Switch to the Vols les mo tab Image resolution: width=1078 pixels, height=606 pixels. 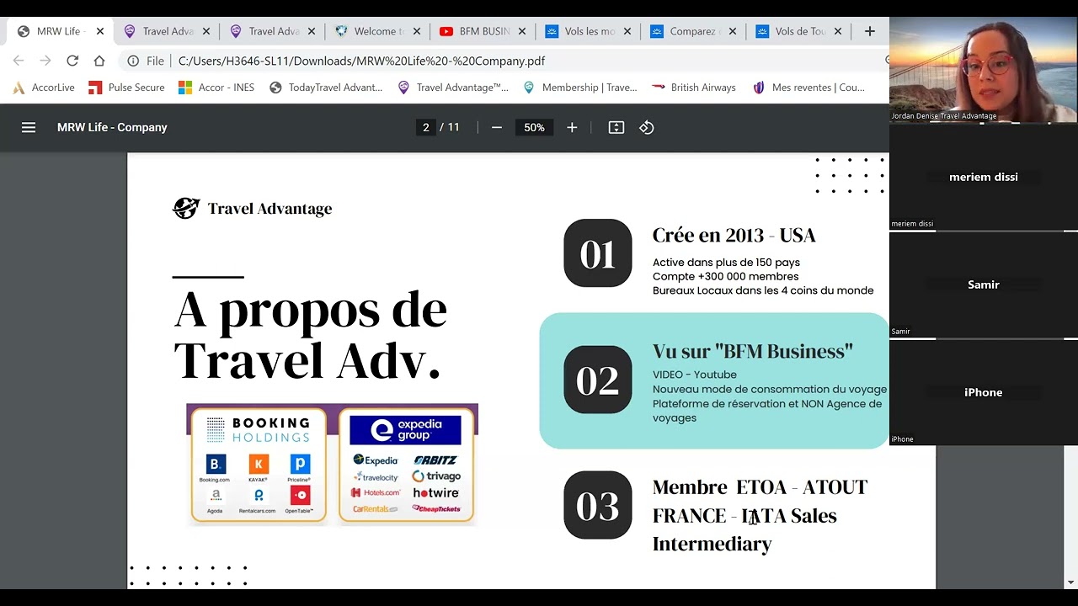pos(589,31)
